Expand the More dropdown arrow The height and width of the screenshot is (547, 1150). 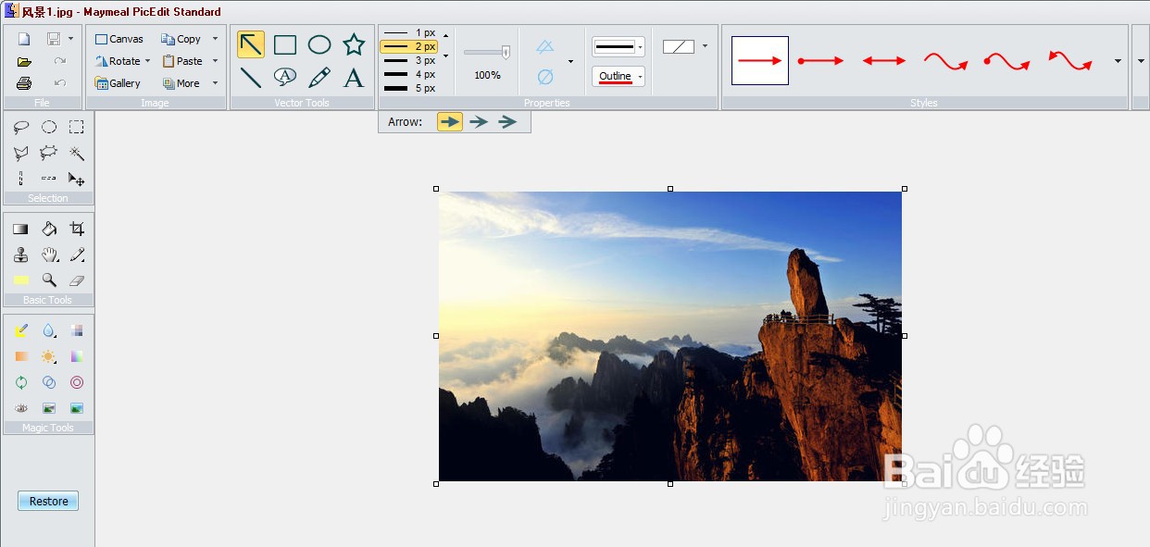tap(215, 83)
